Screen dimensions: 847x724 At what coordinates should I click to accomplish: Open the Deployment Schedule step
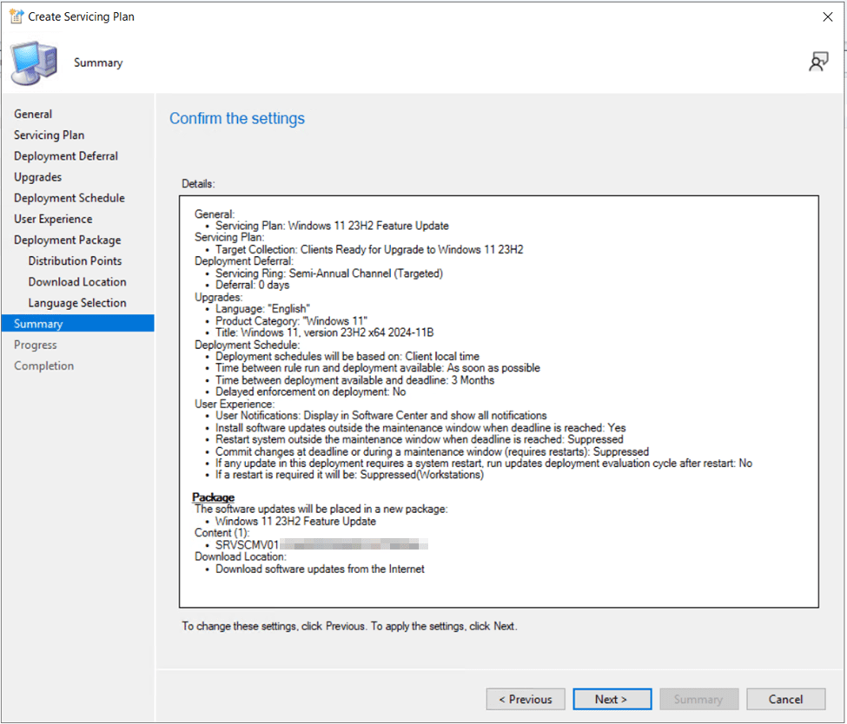pyautogui.click(x=69, y=198)
